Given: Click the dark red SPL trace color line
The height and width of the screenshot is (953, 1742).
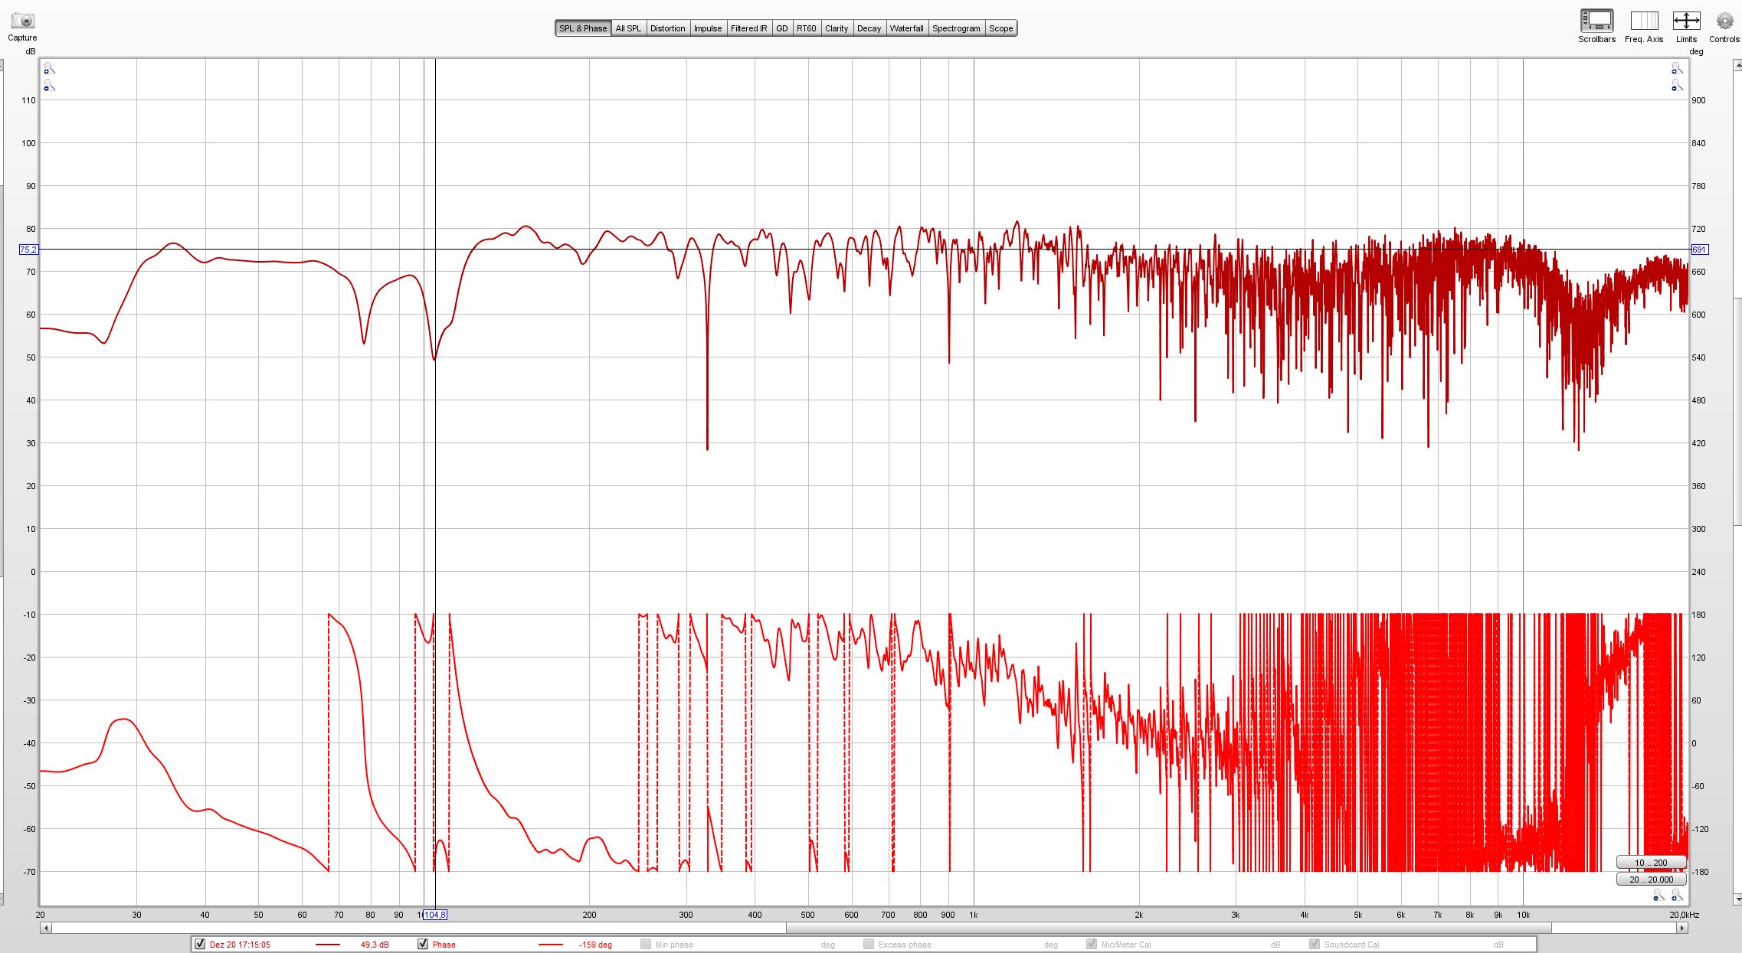Looking at the screenshot, I should [x=328, y=945].
